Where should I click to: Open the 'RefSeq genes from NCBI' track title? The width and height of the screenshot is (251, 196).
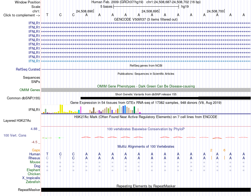click(x=146, y=66)
